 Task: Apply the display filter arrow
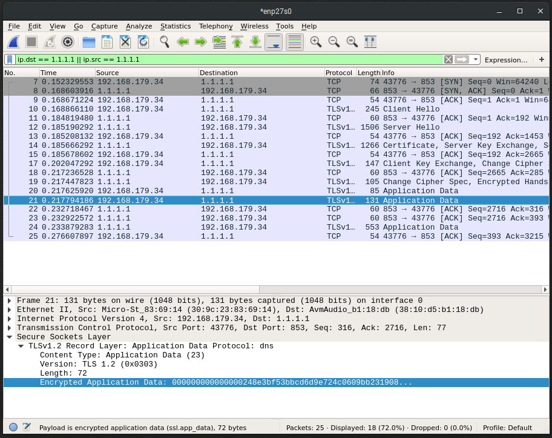(462, 59)
